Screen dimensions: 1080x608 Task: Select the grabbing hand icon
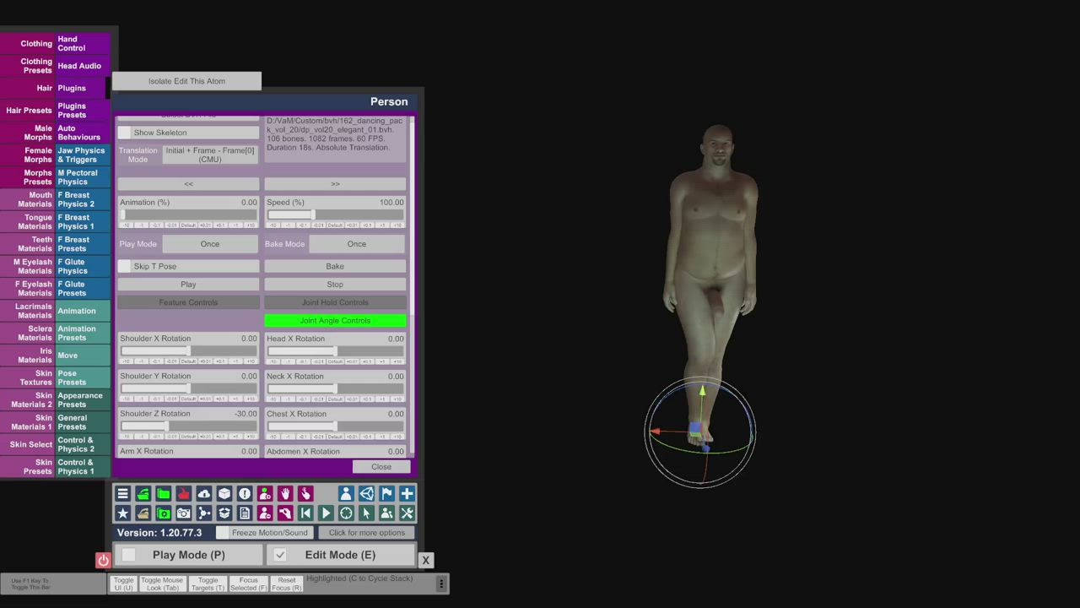(285, 513)
